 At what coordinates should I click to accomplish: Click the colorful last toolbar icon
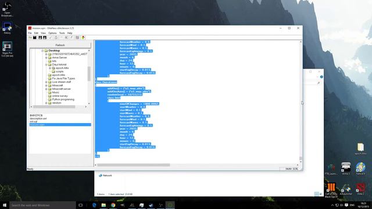tap(83, 37)
